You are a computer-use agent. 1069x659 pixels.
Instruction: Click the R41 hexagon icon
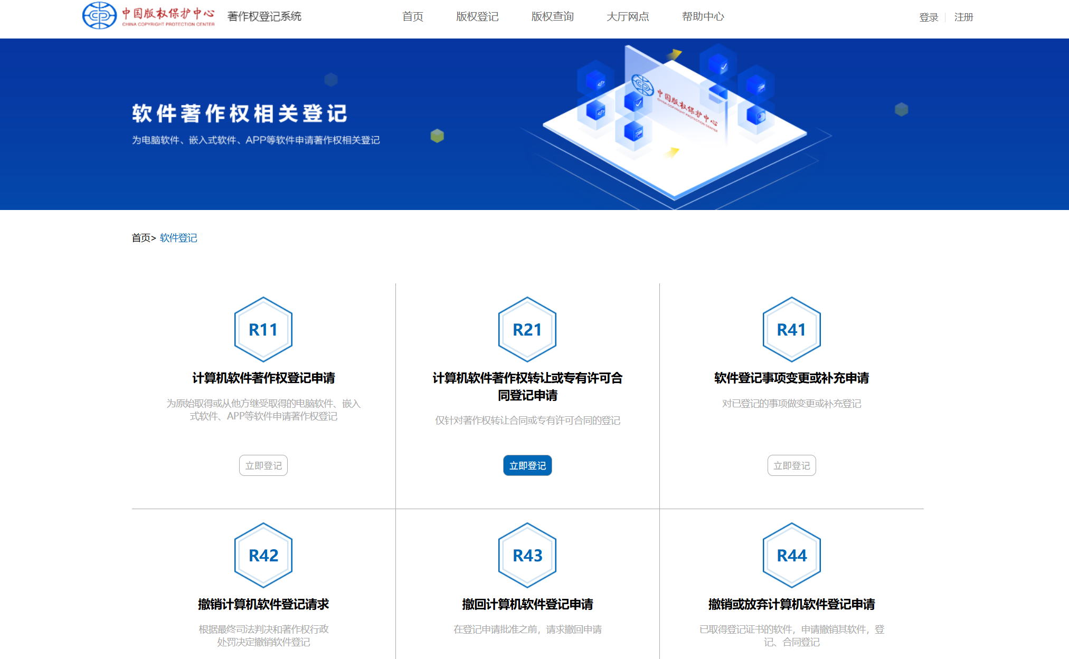pyautogui.click(x=791, y=329)
